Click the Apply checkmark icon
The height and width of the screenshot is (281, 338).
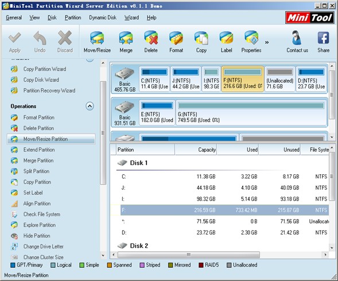tap(15, 38)
